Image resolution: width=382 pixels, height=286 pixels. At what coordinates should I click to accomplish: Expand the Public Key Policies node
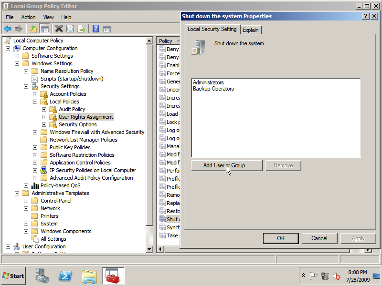point(35,148)
